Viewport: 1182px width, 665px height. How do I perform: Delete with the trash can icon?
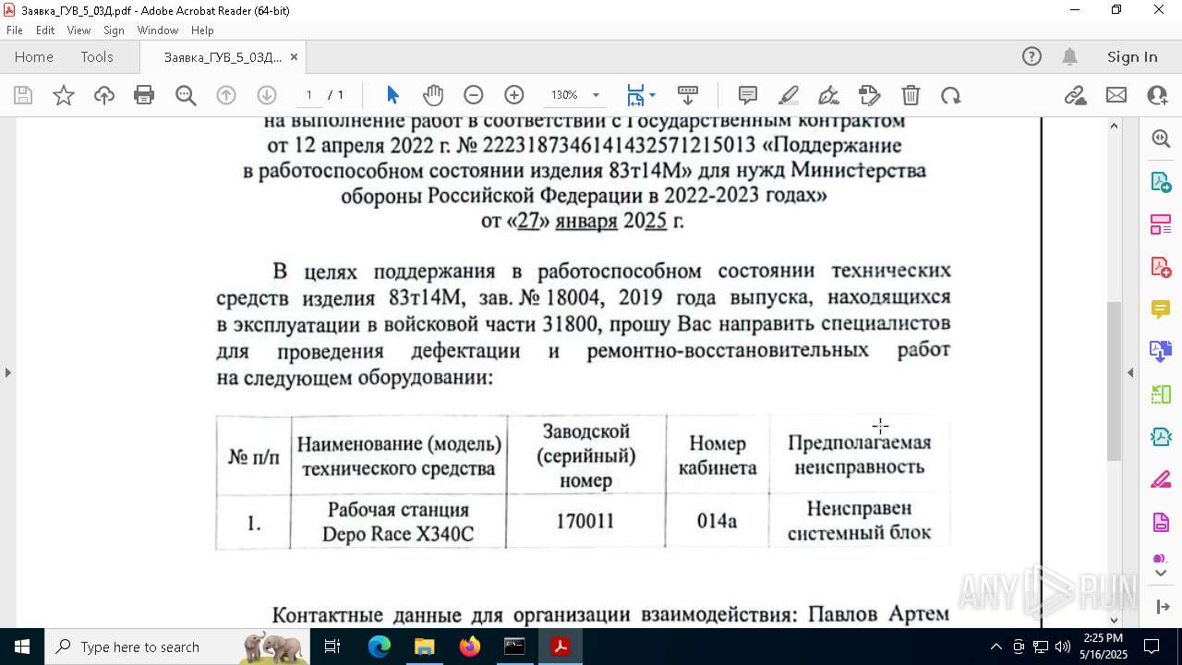[911, 95]
